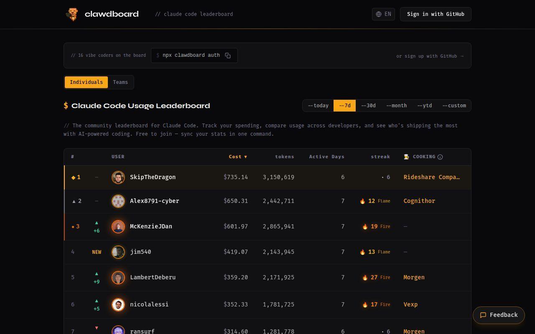The width and height of the screenshot is (535, 334).
Task: Select the --7d time range
Action: (x=344, y=106)
